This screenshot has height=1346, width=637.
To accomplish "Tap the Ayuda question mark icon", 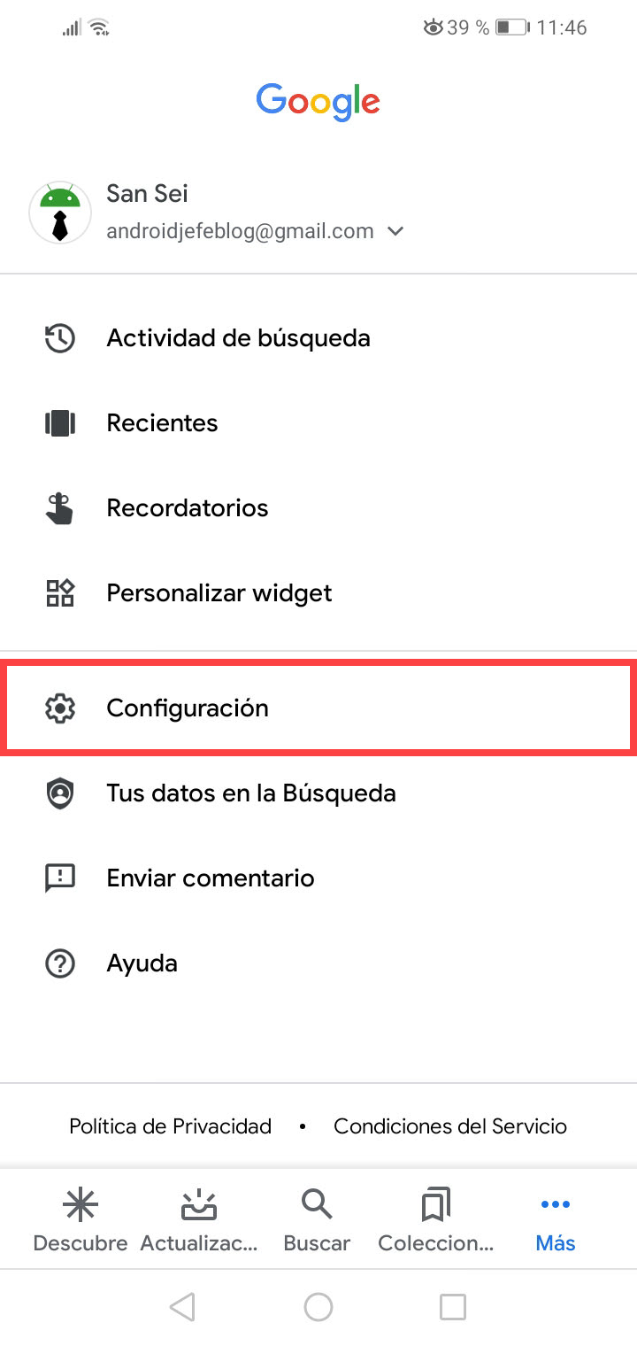I will tap(60, 963).
